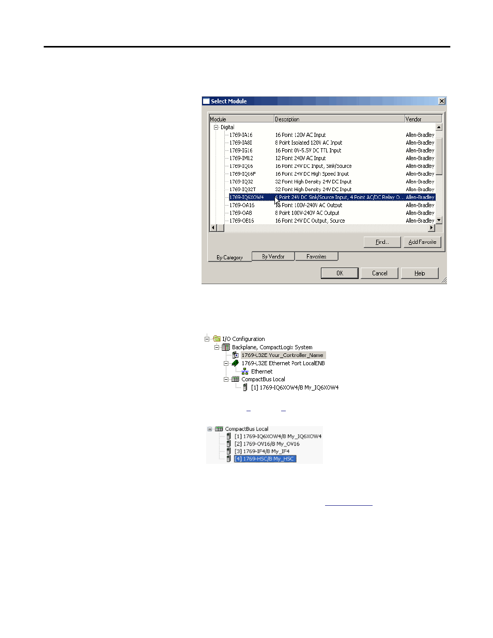
Task: Click the Select Module title bar icon
Action: pos(206,101)
